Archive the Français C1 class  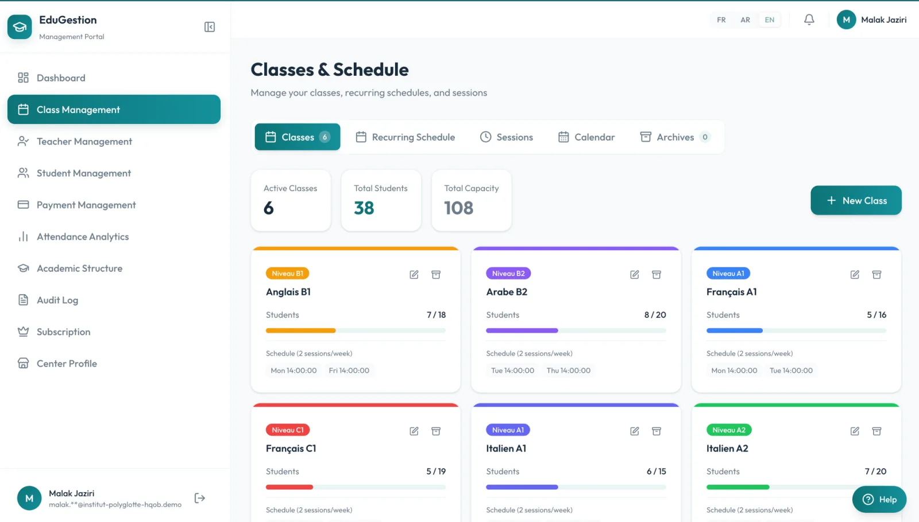pos(436,431)
